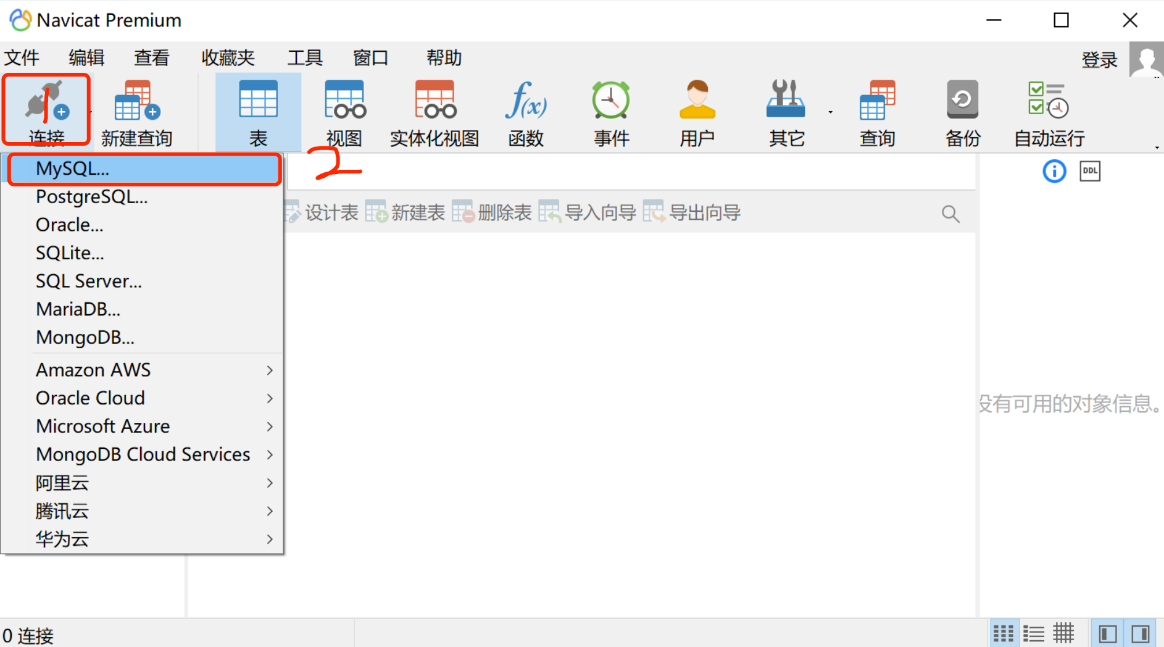Choose Oracle... from connection menu

pos(142,225)
